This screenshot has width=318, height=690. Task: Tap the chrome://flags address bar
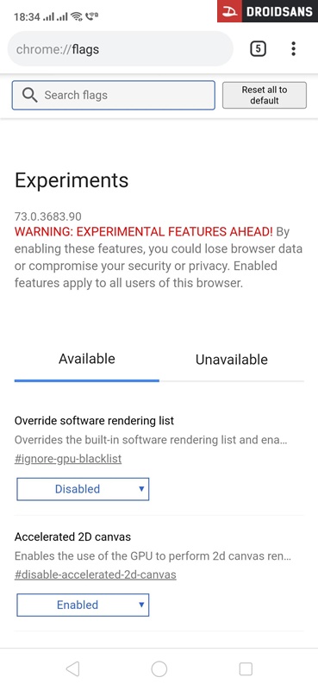120,49
